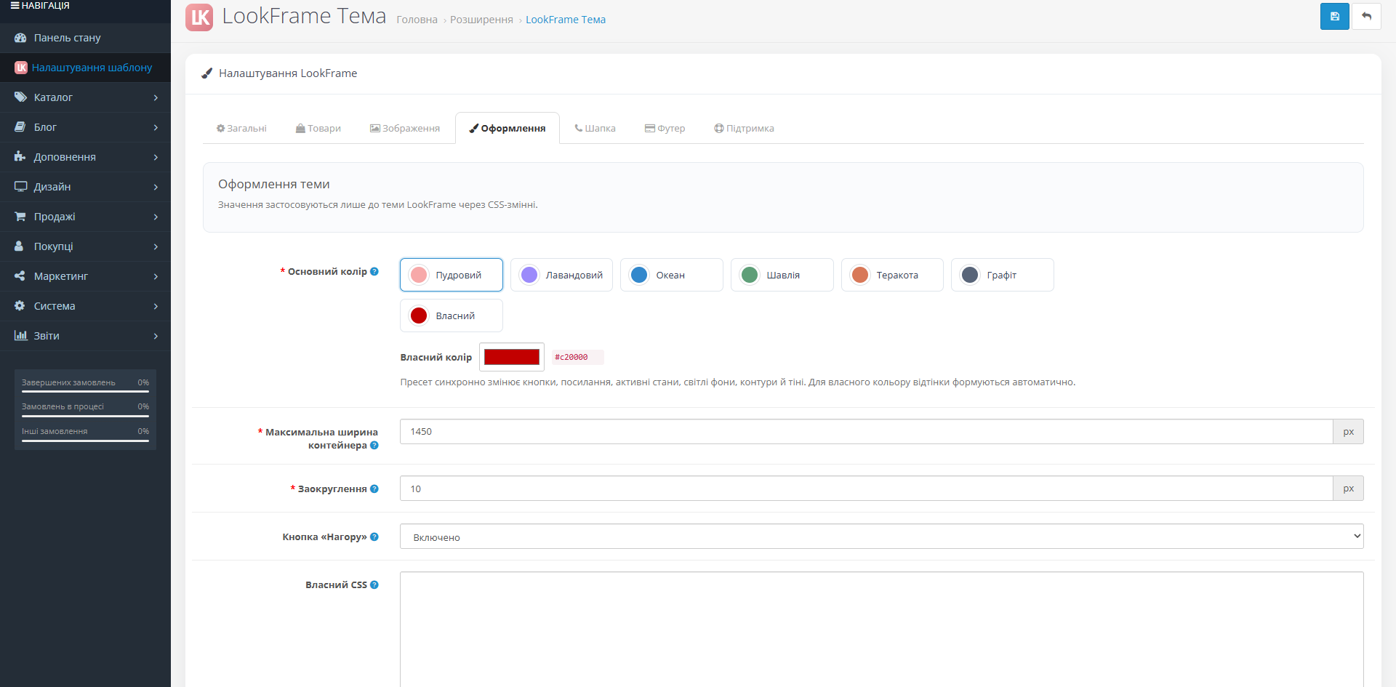Click the save floppy disk icon button
1396x687 pixels.
click(1334, 16)
